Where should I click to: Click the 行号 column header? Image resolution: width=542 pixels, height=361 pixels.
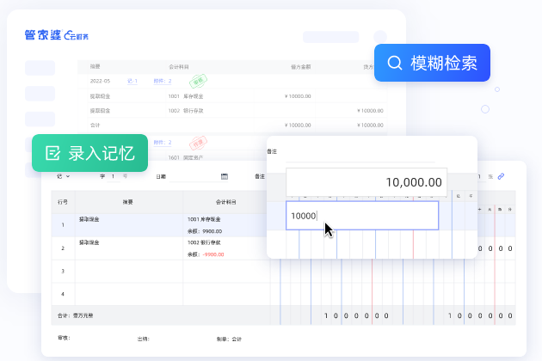[63, 202]
